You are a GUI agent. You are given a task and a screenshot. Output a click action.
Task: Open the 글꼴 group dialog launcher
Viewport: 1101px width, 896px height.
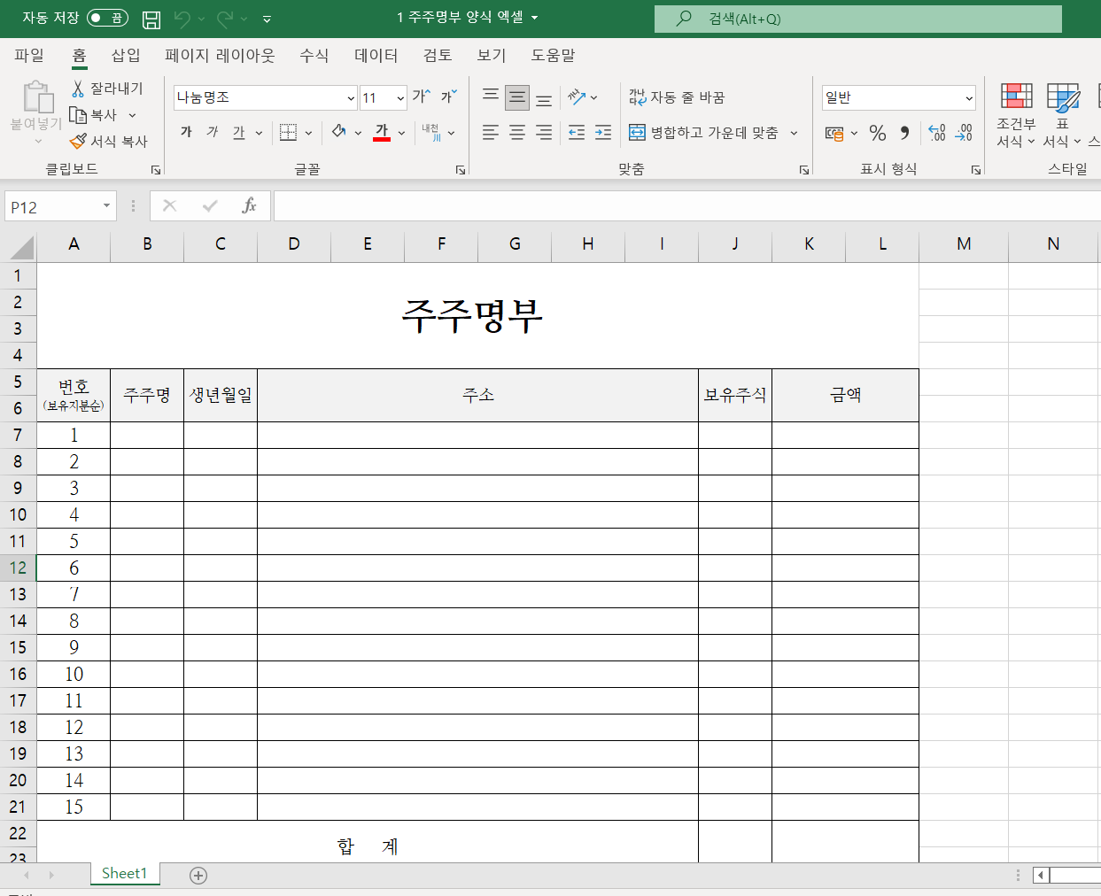tap(461, 169)
